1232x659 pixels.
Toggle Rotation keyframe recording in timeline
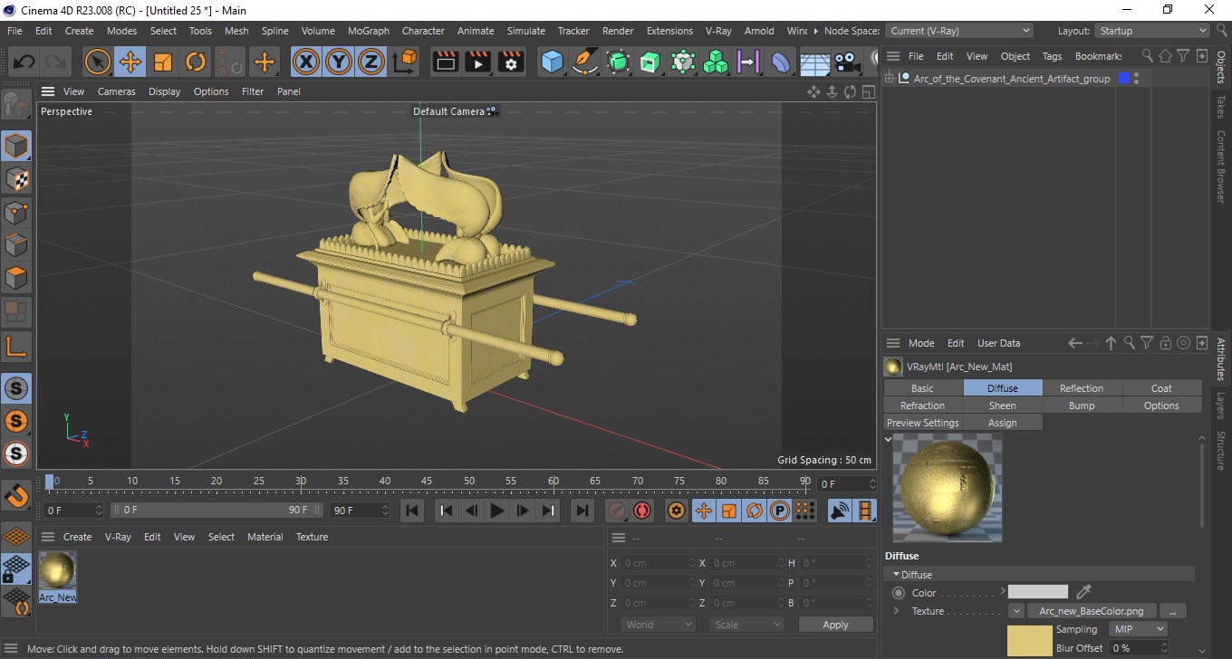click(754, 511)
